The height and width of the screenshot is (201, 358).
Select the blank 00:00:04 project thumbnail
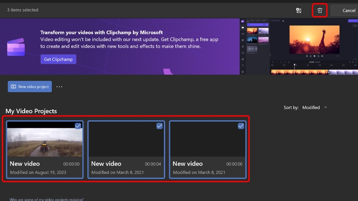126,139
